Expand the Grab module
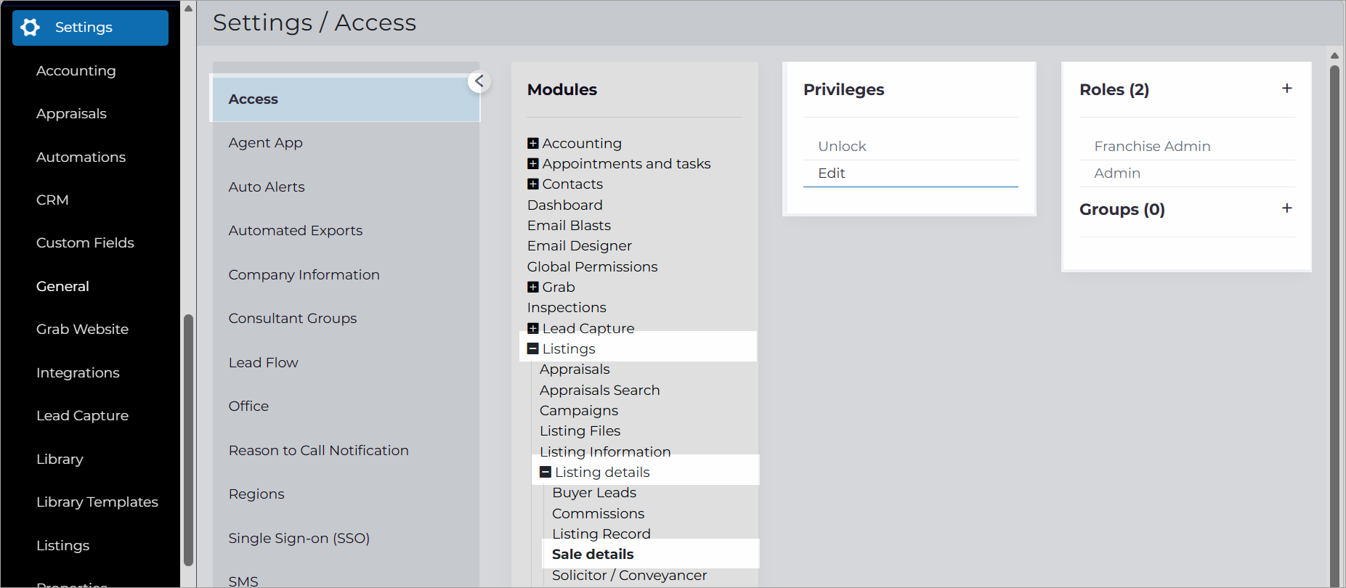Screen dimensions: 1346x588 tap(533, 287)
